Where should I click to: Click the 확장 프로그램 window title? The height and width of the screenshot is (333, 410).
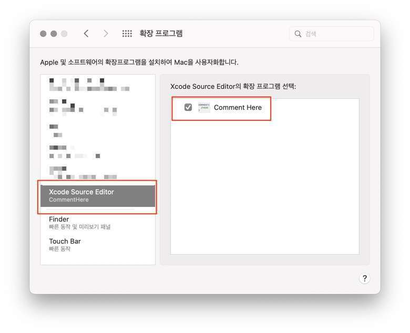161,34
